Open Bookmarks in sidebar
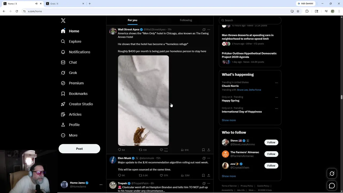This screenshot has width=343, height=193. tap(74, 94)
